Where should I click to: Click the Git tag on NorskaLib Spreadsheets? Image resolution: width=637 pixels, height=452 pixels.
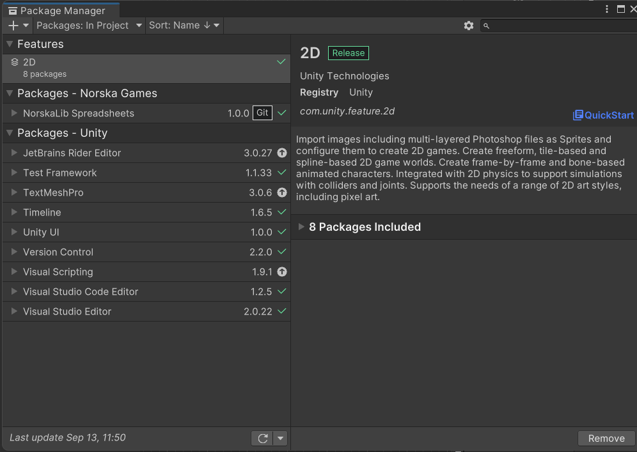[x=262, y=113]
